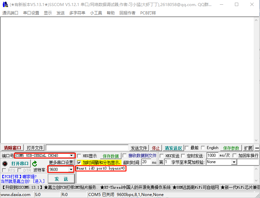Viewport: 260px width, 198px height.
Task: Tick the 加回车换行 checkbox
Action: click(x=235, y=156)
